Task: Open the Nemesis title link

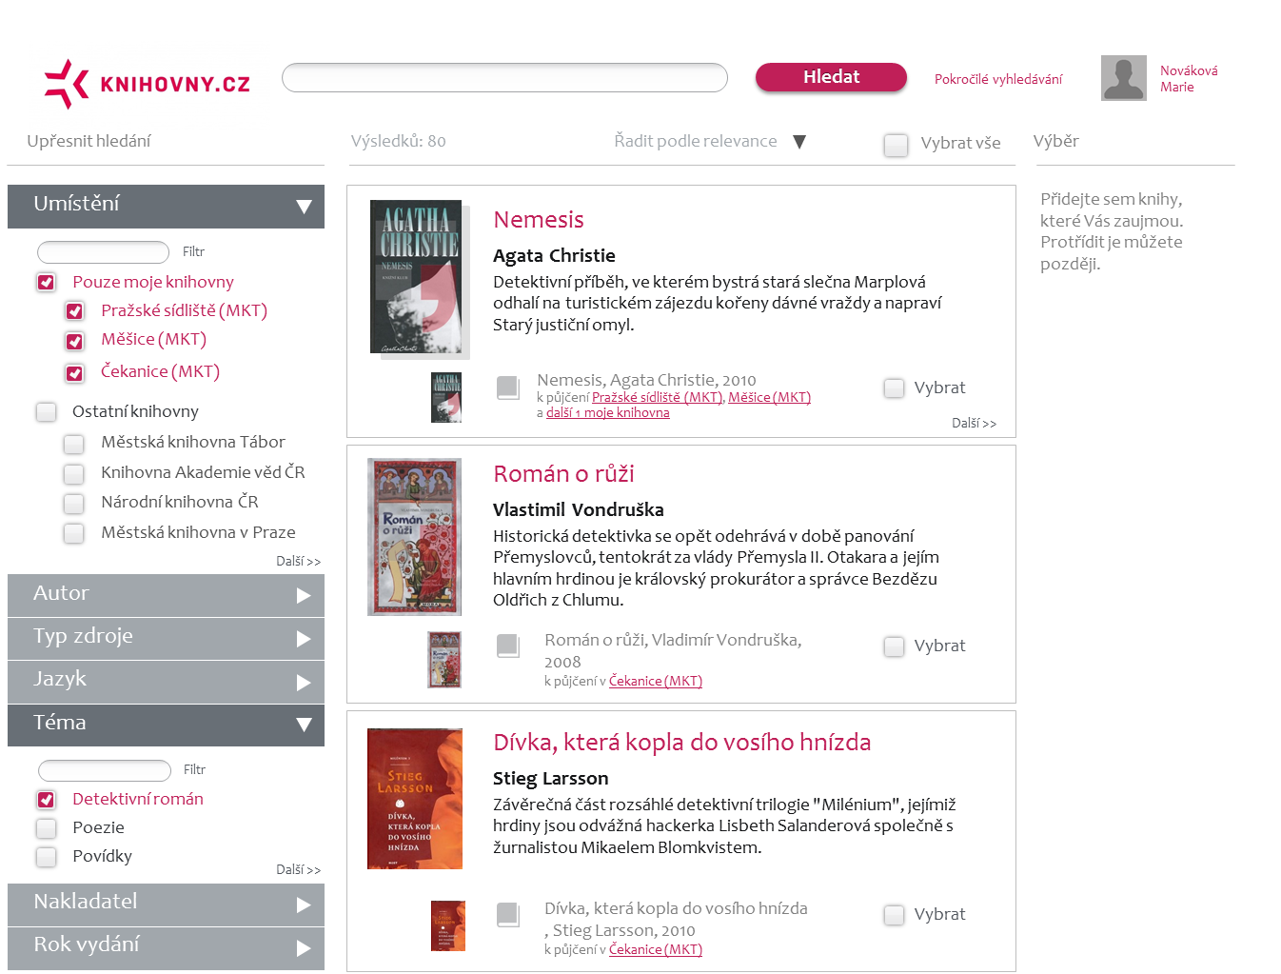Action: (x=539, y=219)
